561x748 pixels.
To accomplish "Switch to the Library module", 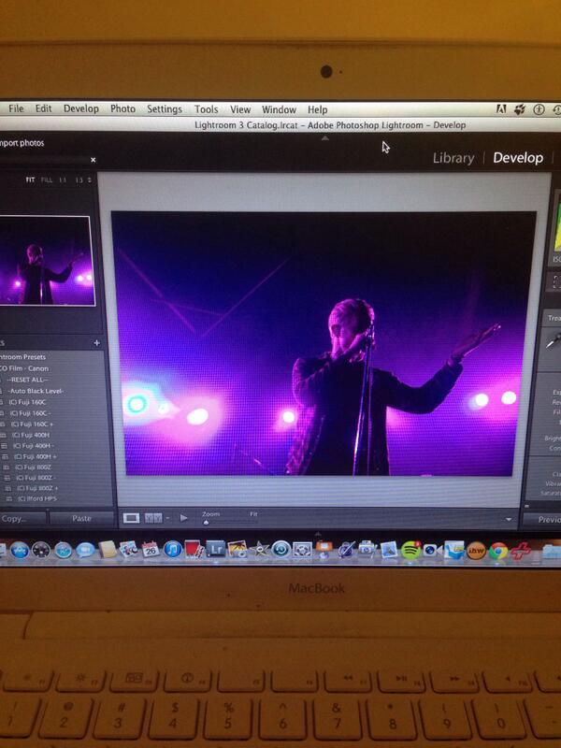I will [453, 158].
